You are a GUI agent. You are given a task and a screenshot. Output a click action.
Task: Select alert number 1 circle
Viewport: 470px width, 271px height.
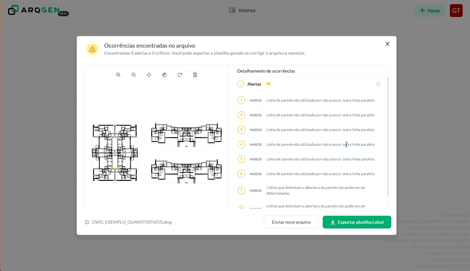point(241,100)
